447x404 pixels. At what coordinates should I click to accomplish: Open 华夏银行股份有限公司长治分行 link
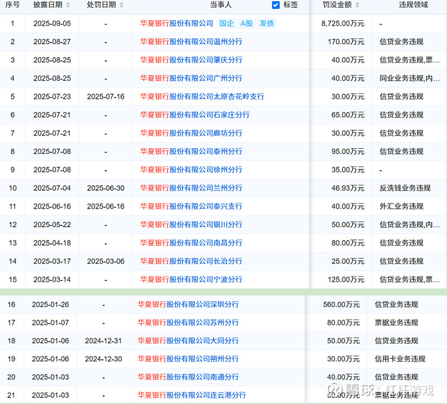191,261
